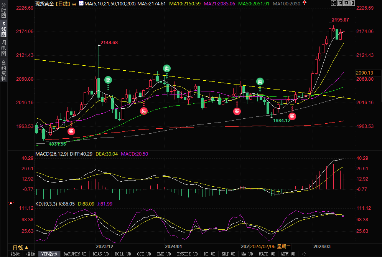
Task: Click the red up-arrow icon after MA100
Action: click(305, 3)
